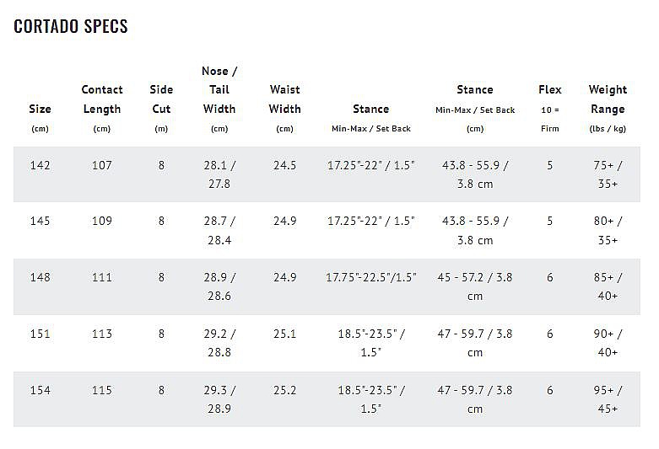Select waist width value 25.1
Screen dimensions: 659x449
[284, 334]
